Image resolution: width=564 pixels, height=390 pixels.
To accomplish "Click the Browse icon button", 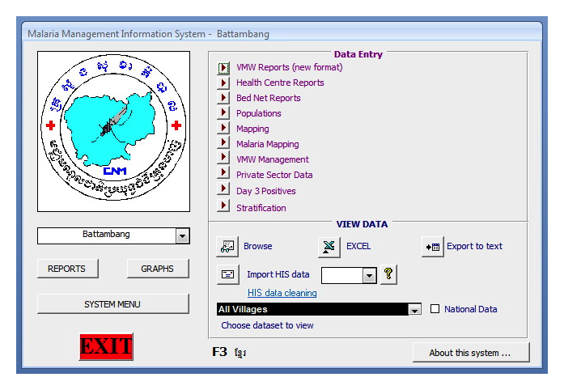I will pyautogui.click(x=227, y=246).
